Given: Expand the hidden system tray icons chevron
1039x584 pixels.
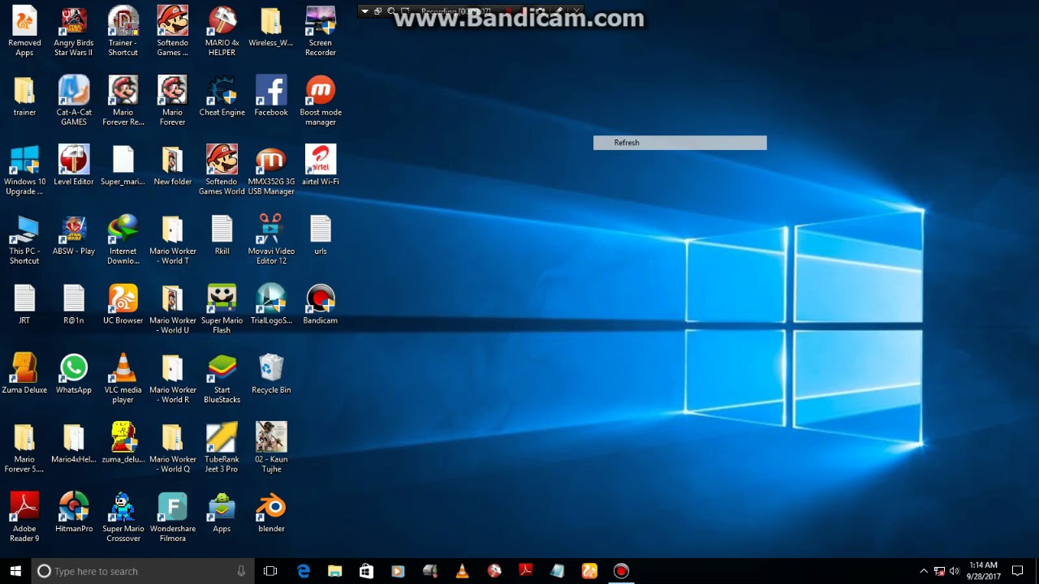Looking at the screenshot, I should pyautogui.click(x=923, y=571).
